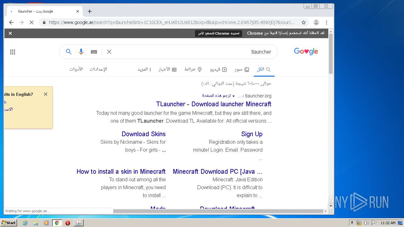This screenshot has width=404, height=227.
Task: Open the media player taskbar icon
Action: point(46,223)
